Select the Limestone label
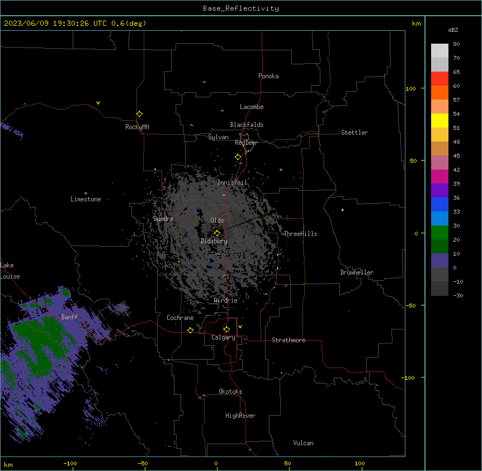Viewport: 482px width, 471px height. click(86, 199)
